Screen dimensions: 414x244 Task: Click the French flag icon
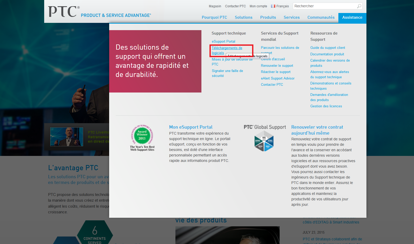(273, 6)
